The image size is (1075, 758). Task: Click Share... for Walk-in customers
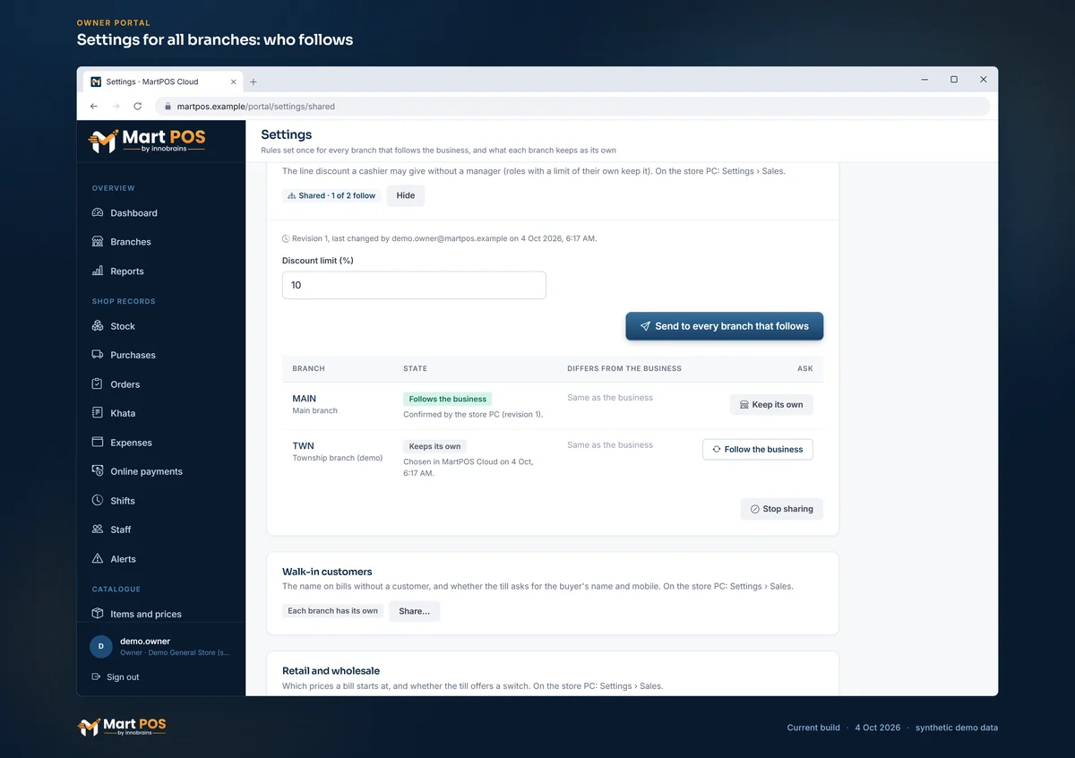tap(414, 611)
